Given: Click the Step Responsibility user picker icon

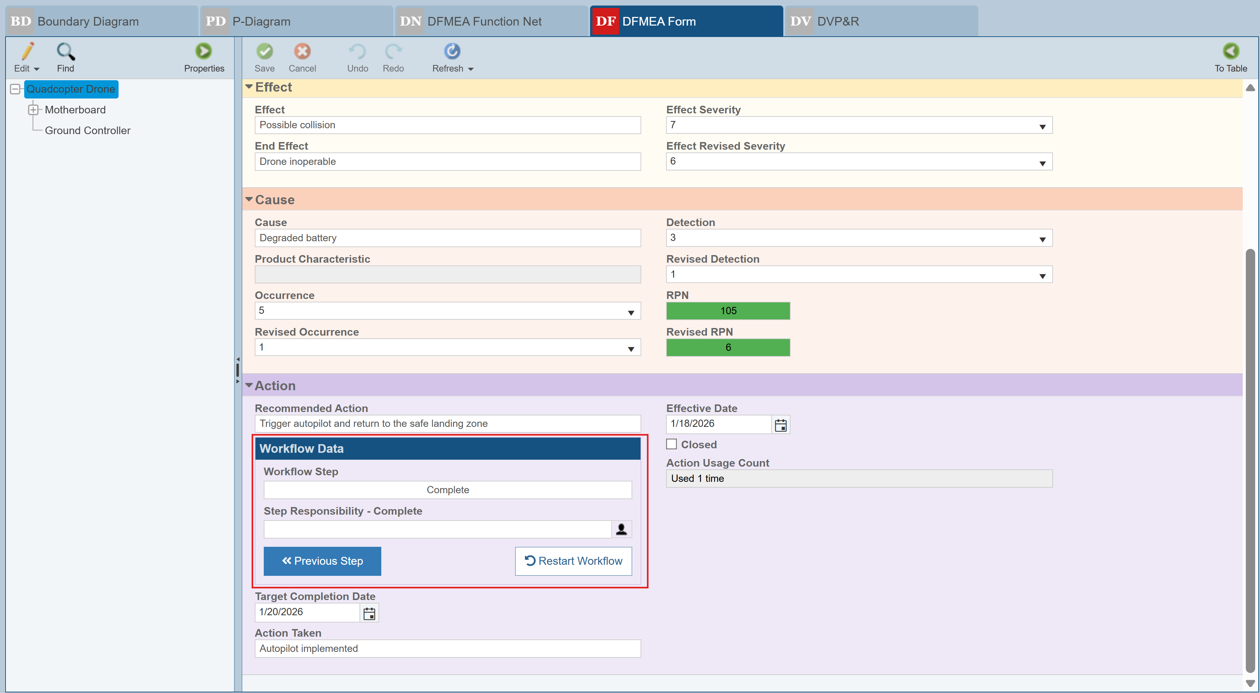Looking at the screenshot, I should (621, 530).
